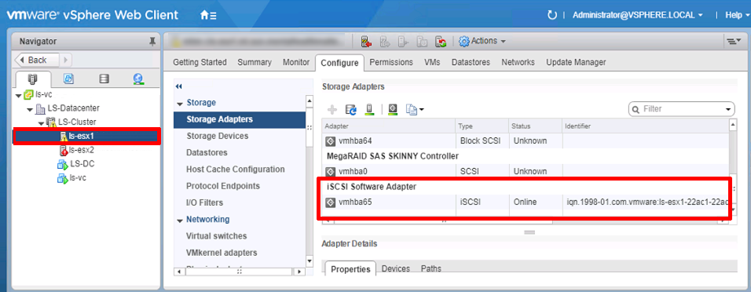Screen dimensions: 751x292
Task: Click the forward arrow next to Back
Action: pyautogui.click(x=66, y=60)
